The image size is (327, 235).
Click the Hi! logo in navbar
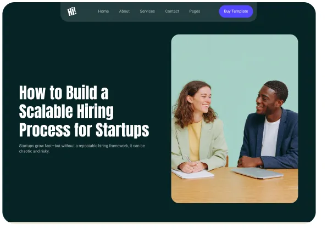click(72, 12)
